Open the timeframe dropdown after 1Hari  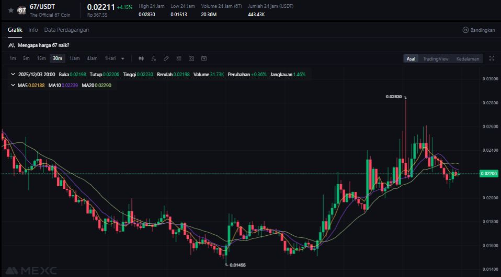click(x=123, y=58)
